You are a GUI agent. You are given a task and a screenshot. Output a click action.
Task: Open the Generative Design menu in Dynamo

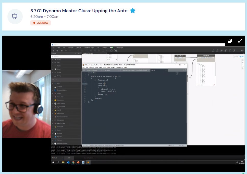click(89, 48)
